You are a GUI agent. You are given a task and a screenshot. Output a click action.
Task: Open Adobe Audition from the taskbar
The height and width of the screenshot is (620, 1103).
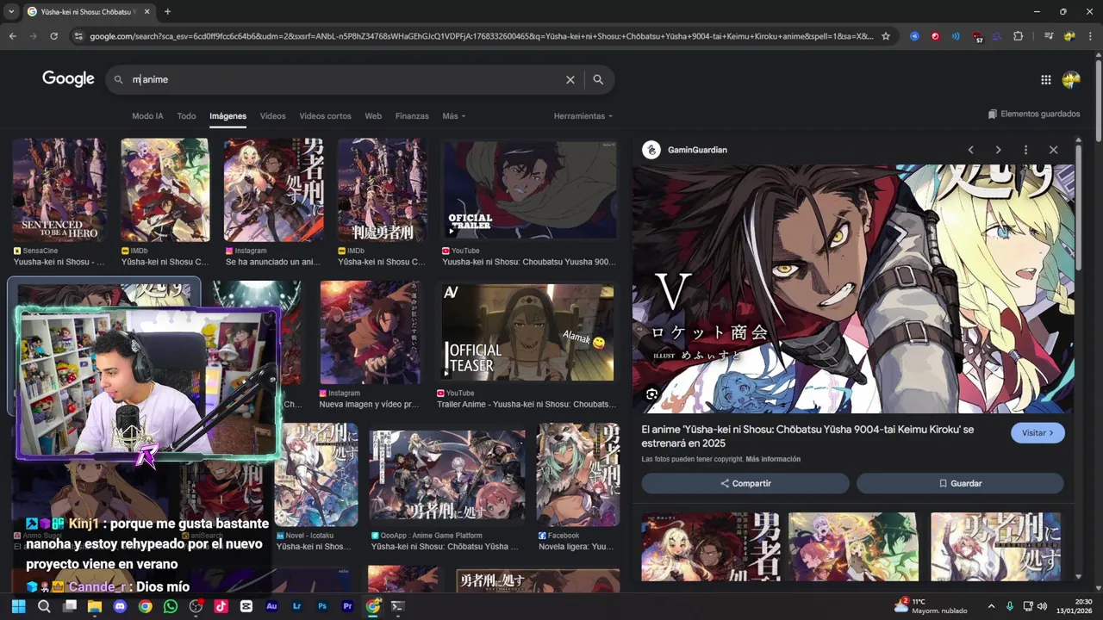271,606
